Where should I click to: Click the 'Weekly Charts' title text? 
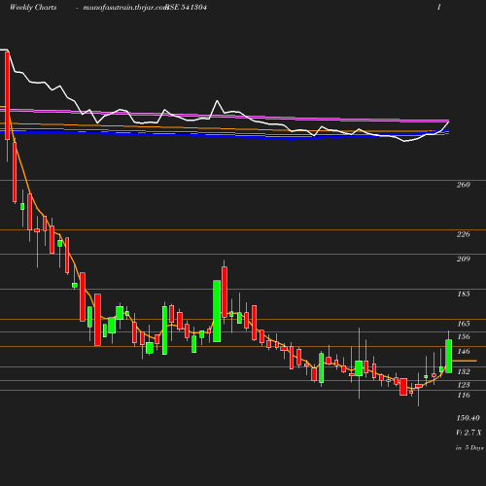click(33, 8)
